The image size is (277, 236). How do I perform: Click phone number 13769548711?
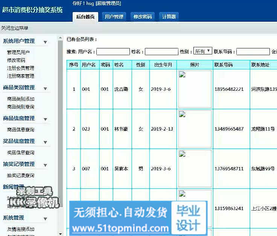pos(229,169)
